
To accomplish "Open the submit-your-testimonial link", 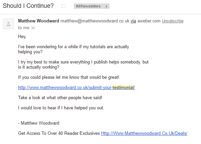I will [77, 87].
